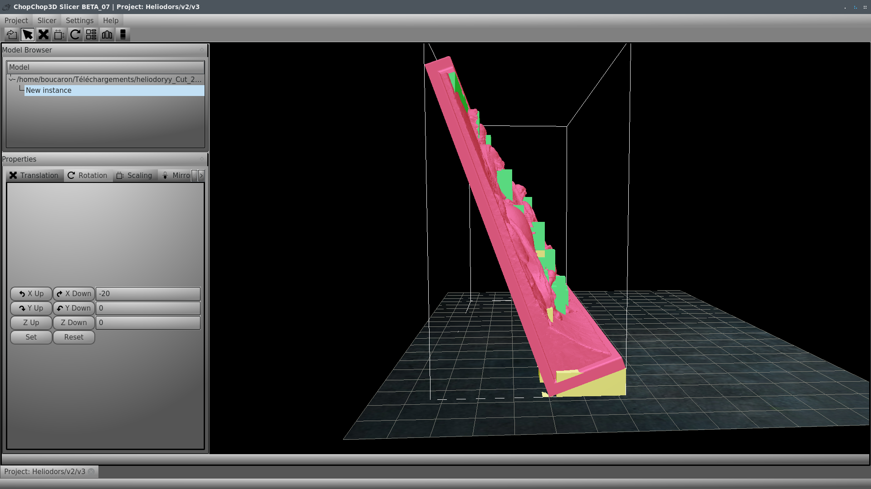Activate the scale tool in toolbar
Image resolution: width=871 pixels, height=489 pixels.
point(59,34)
